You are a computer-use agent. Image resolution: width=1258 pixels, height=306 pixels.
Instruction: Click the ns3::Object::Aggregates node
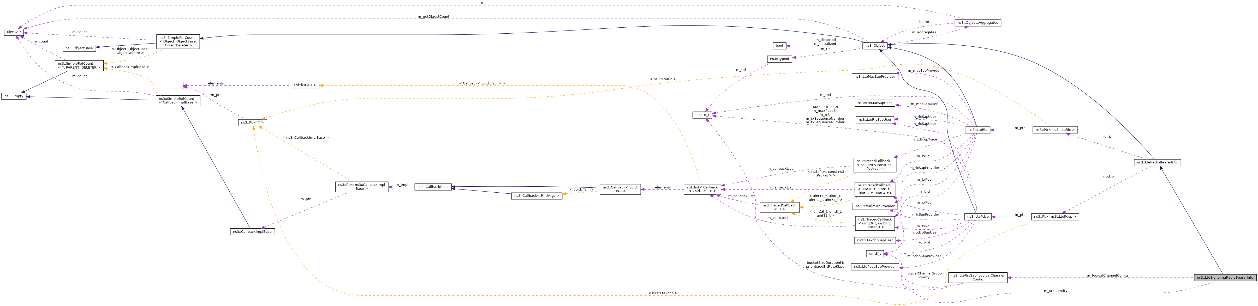[978, 23]
